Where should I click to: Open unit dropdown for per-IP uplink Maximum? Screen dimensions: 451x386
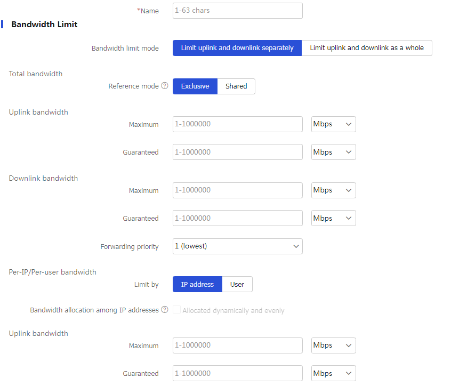click(334, 345)
